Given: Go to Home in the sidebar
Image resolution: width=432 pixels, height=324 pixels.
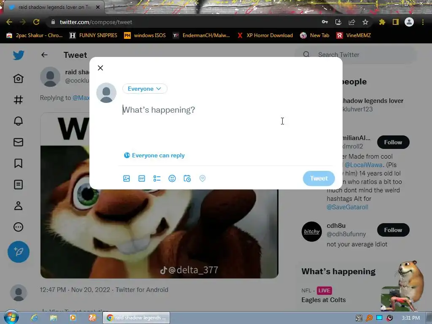Looking at the screenshot, I should pyautogui.click(x=19, y=78).
